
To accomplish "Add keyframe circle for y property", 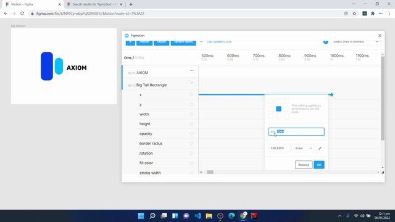I will (x=191, y=104).
